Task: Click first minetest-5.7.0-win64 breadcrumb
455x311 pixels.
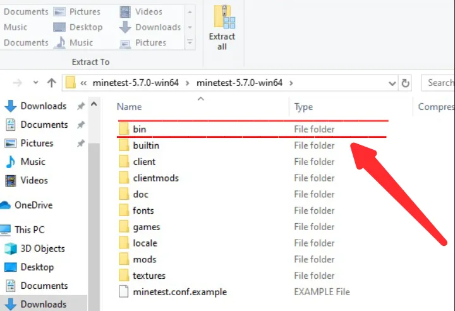Action: click(135, 83)
